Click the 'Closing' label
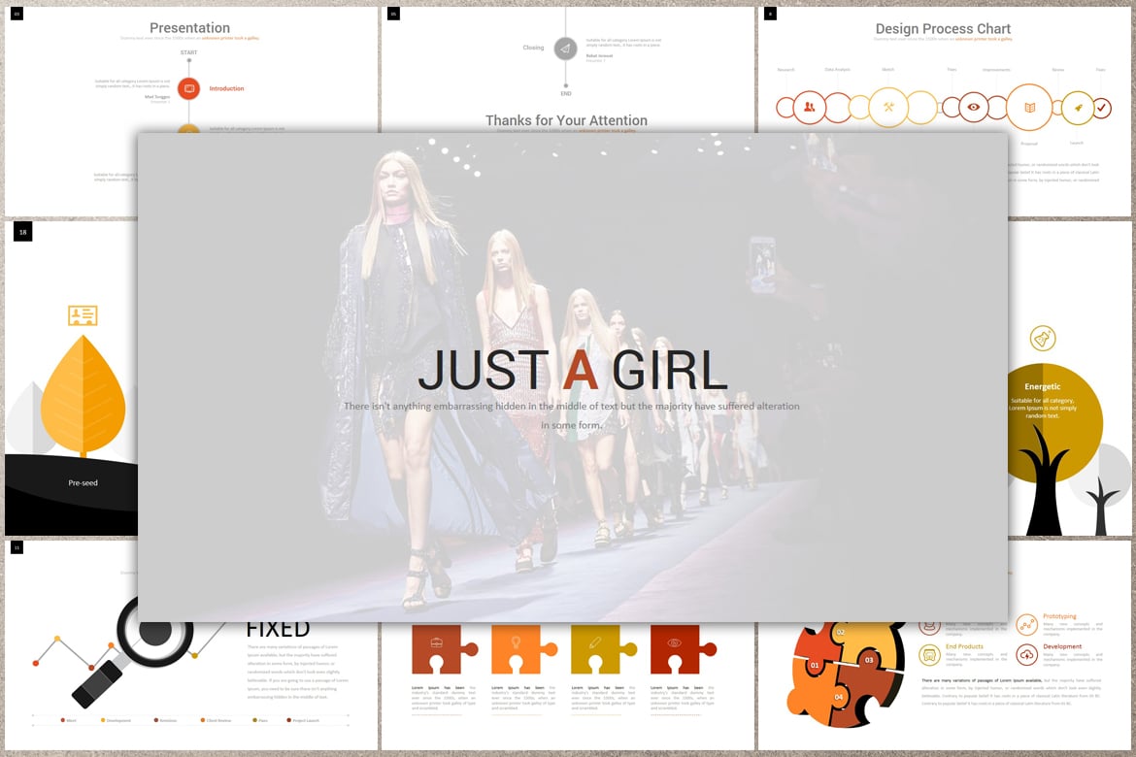 pos(533,48)
